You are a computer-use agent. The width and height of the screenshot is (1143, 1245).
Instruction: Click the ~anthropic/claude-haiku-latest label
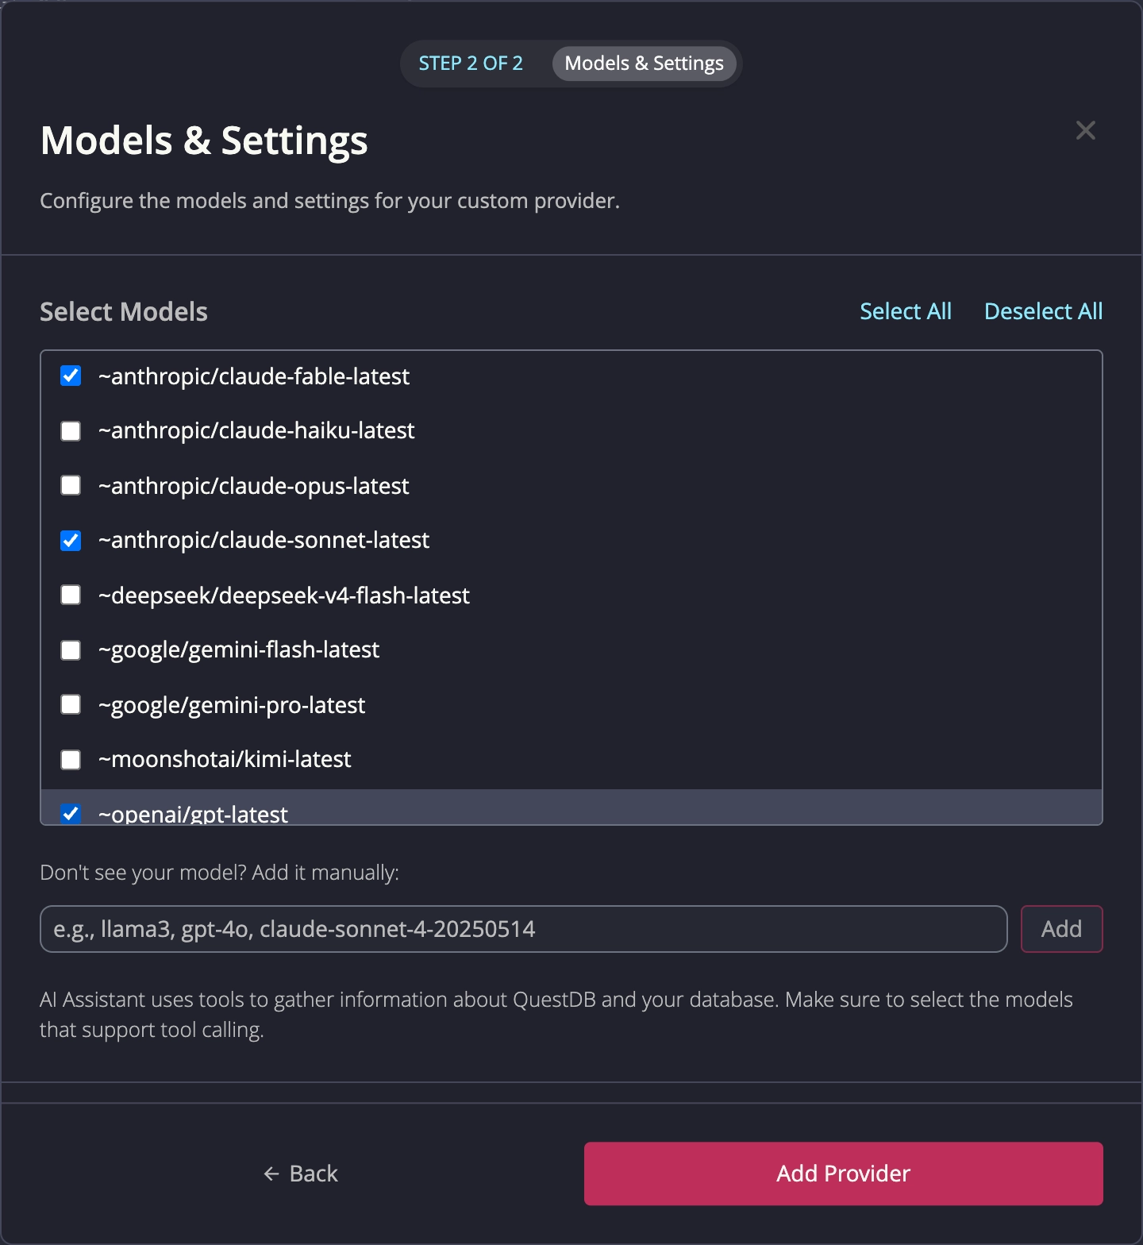point(256,430)
